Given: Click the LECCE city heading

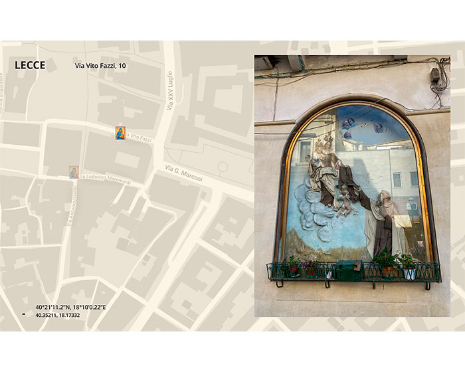Looking at the screenshot, I should pos(30,66).
